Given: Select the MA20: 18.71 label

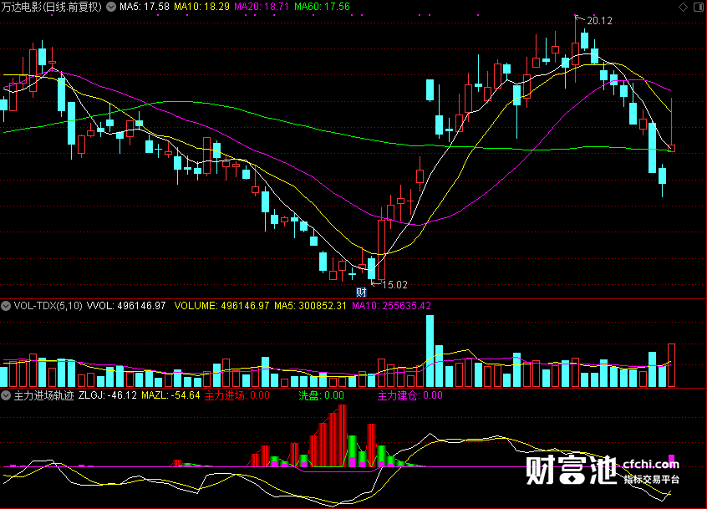Looking at the screenshot, I should [261, 7].
